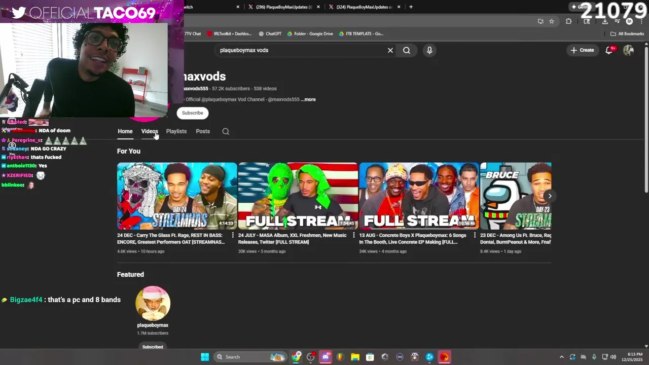Search within the maxvods channel

point(226,131)
